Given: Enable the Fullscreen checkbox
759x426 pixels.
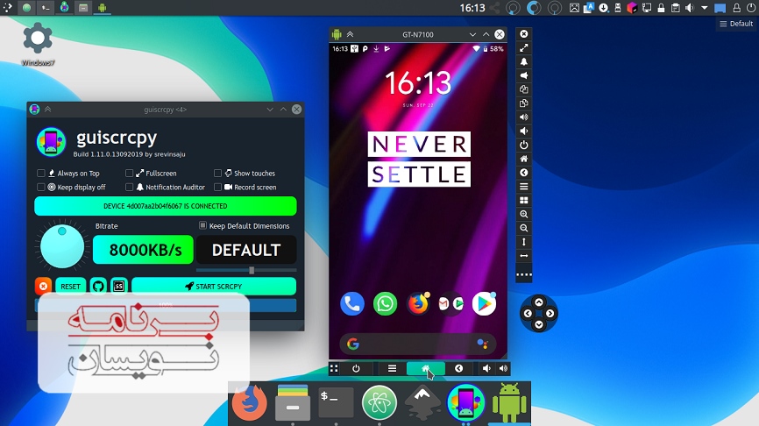Looking at the screenshot, I should [x=129, y=174].
